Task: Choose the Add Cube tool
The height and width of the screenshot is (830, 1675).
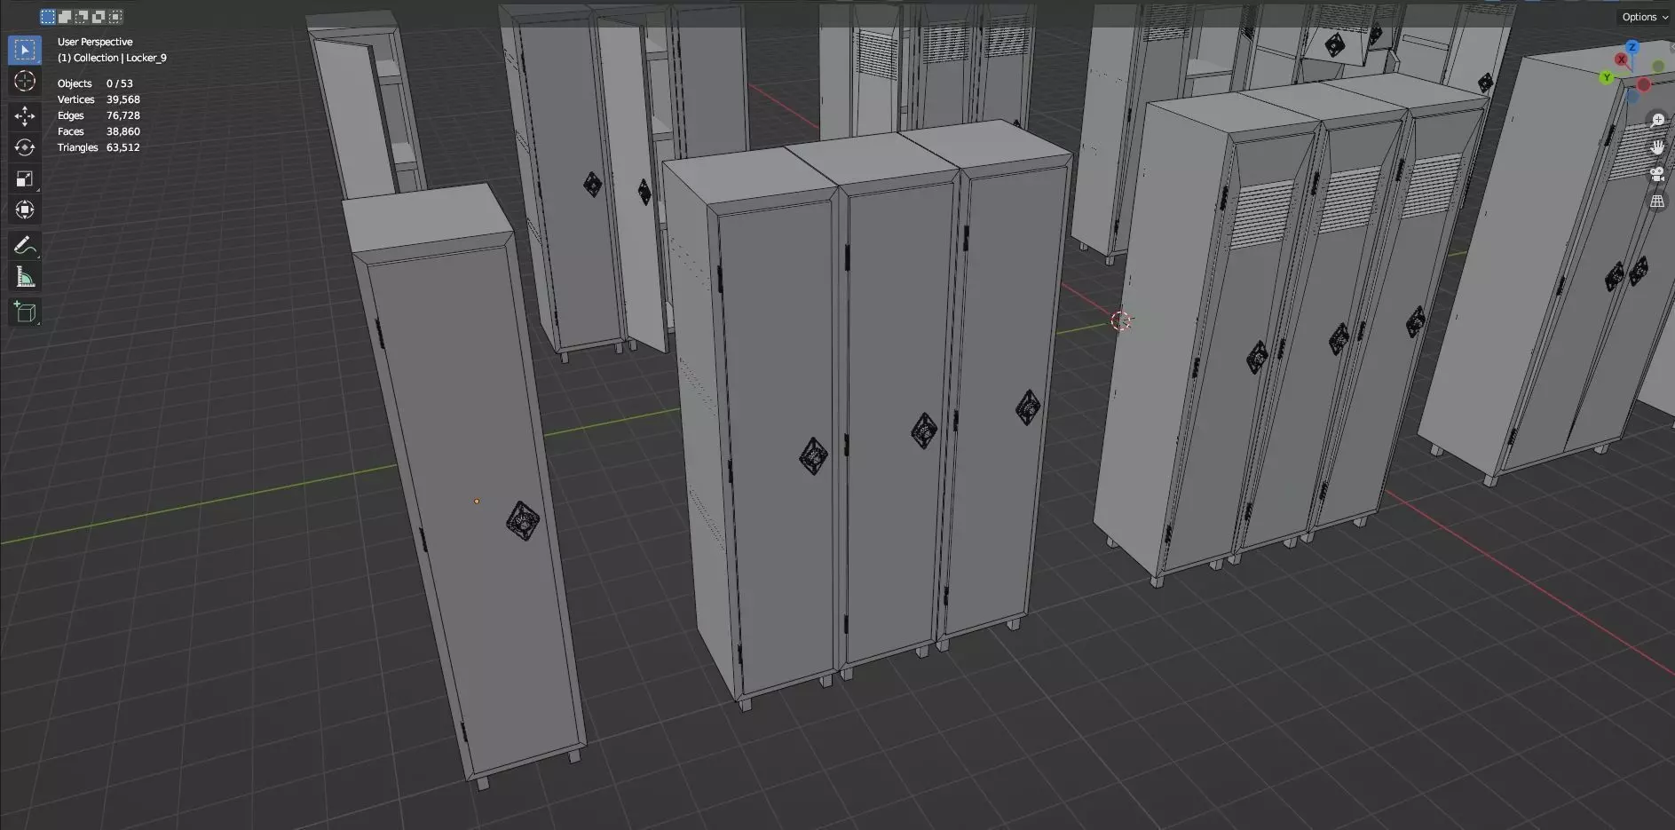Action: click(x=25, y=312)
